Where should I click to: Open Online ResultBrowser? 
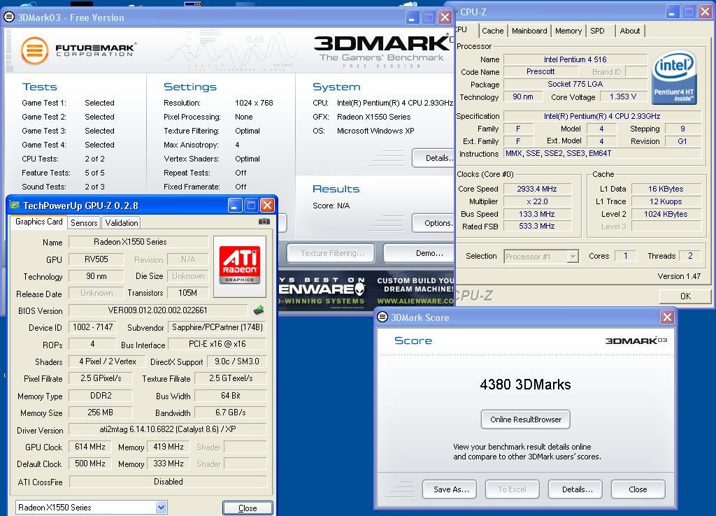(x=526, y=420)
